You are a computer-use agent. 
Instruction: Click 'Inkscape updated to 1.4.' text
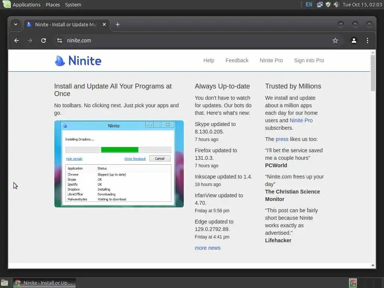click(x=223, y=177)
